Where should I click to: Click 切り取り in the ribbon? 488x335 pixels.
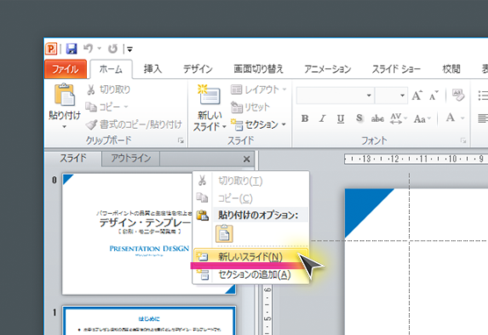[109, 90]
